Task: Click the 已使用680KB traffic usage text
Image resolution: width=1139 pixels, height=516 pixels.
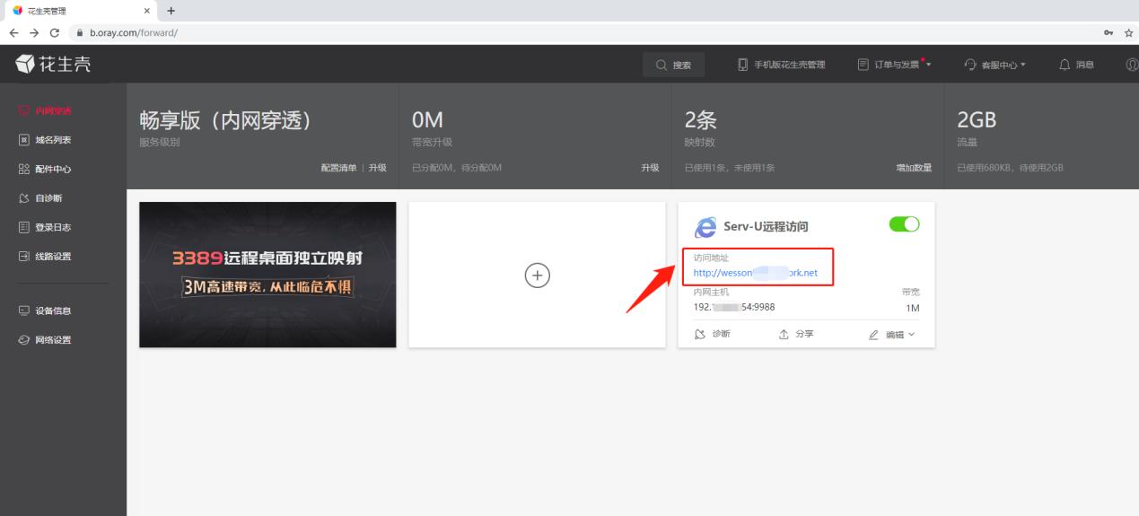Action: point(1011,168)
